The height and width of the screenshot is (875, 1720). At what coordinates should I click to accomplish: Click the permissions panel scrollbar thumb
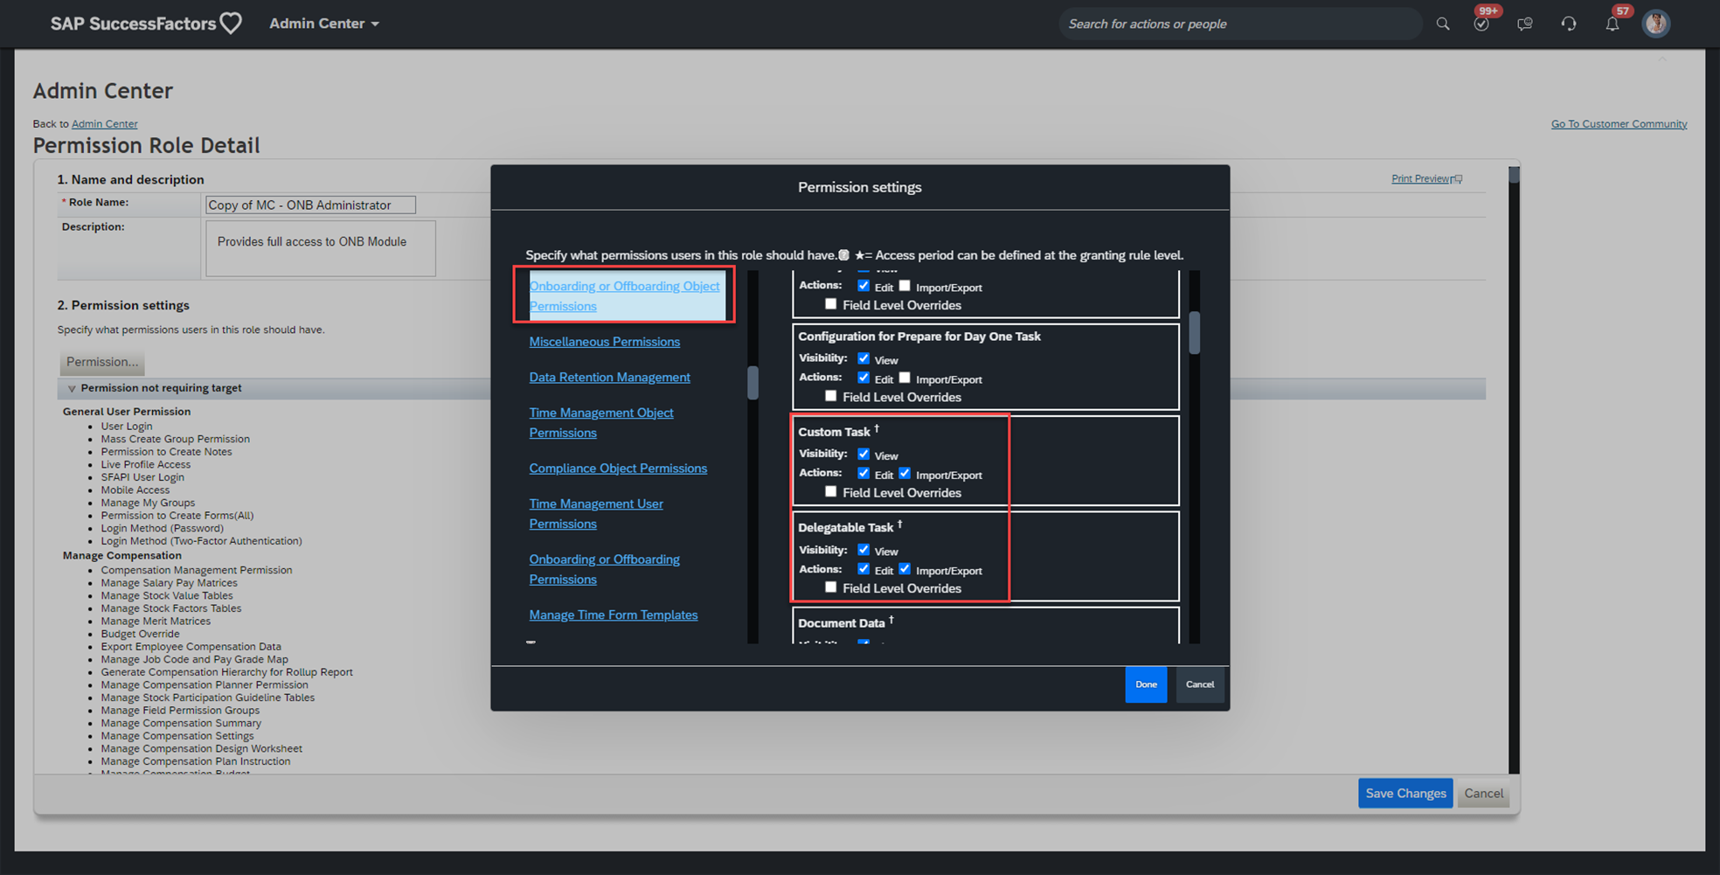[1194, 333]
